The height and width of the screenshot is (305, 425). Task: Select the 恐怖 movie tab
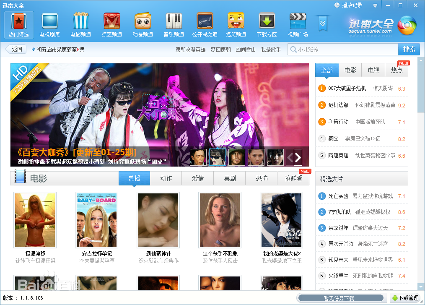tap(262, 178)
